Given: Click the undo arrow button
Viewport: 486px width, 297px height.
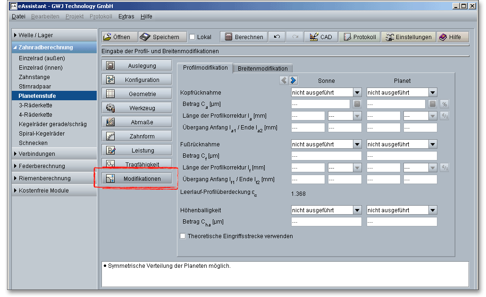Looking at the screenshot, I should click(x=277, y=37).
